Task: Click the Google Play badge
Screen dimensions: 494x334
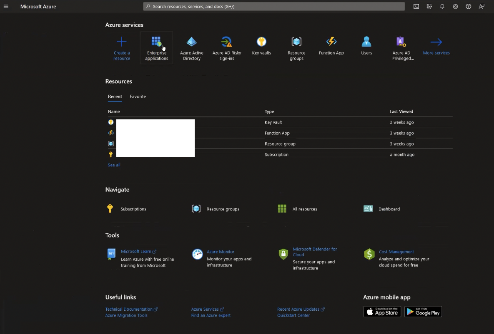Action: (x=423, y=312)
